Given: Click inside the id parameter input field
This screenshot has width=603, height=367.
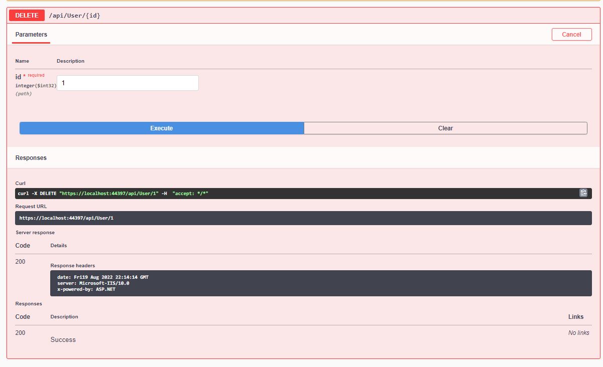Looking at the screenshot, I should [x=128, y=82].
